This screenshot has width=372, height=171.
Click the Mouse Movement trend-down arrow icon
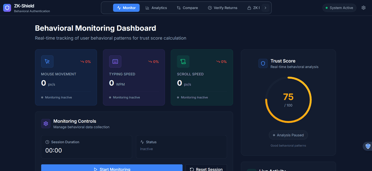82,61
